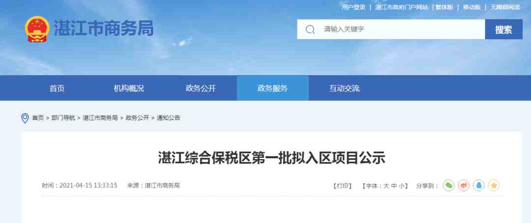Click the national emblem logo
Screen dimensions: 531x223
37,29
